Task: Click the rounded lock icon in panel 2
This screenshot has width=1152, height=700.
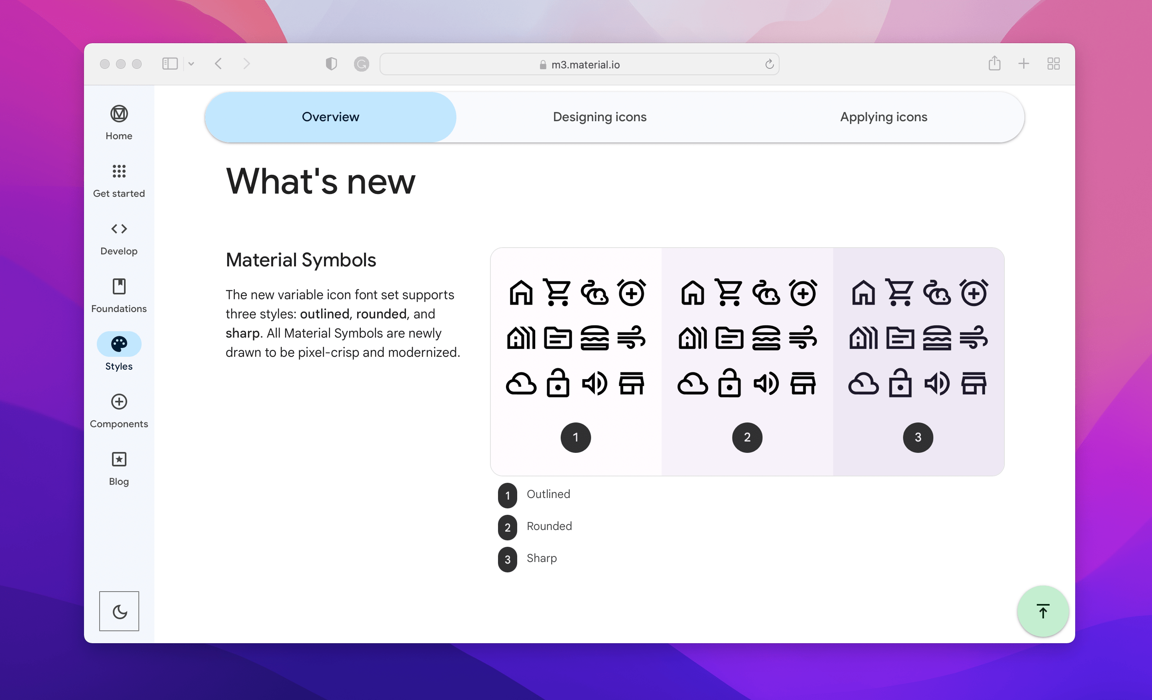Action: [729, 382]
